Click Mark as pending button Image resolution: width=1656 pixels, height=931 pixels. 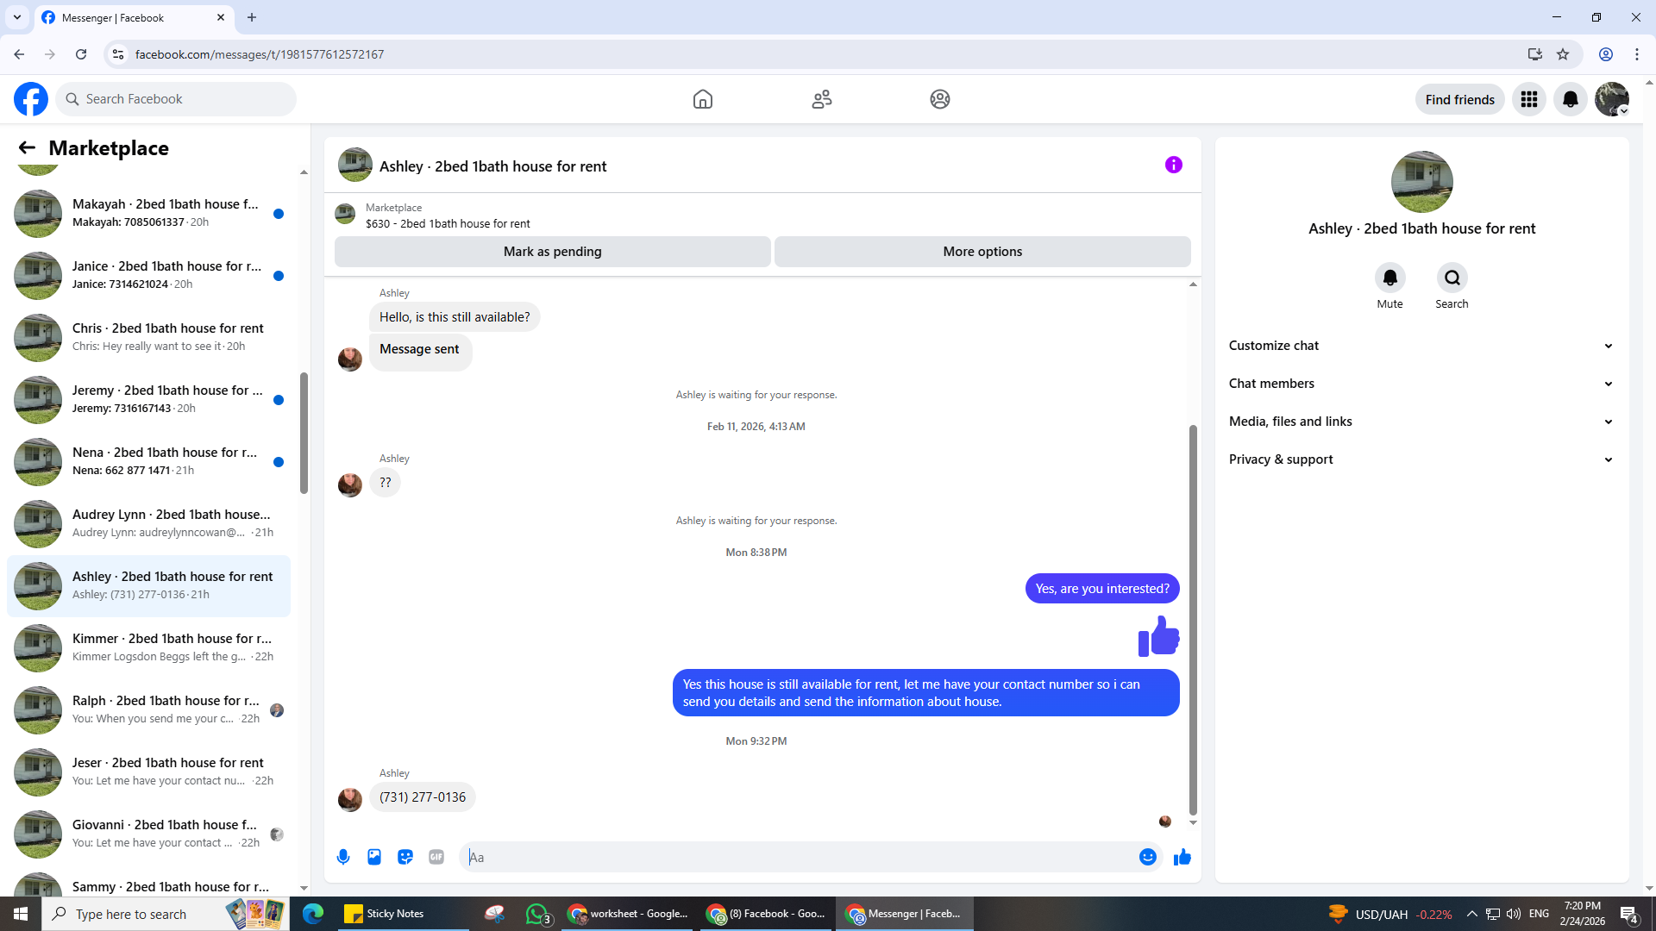click(x=552, y=252)
